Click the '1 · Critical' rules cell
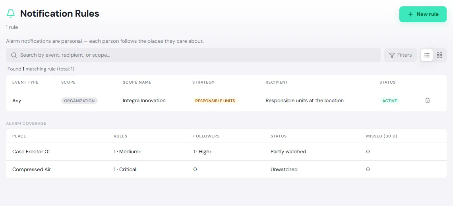453x206 pixels. click(125, 170)
